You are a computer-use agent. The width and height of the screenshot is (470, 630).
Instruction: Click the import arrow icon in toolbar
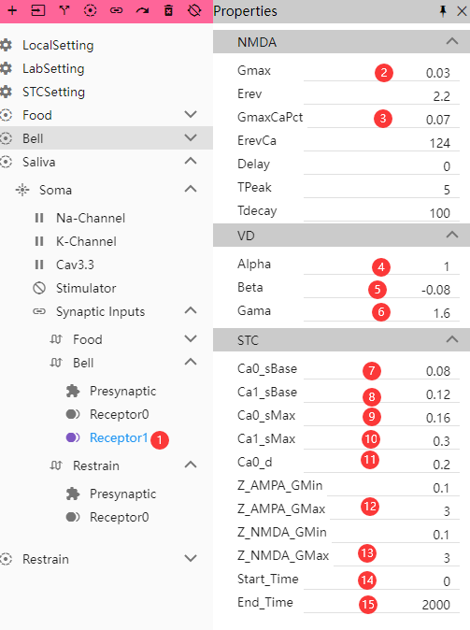click(x=38, y=10)
